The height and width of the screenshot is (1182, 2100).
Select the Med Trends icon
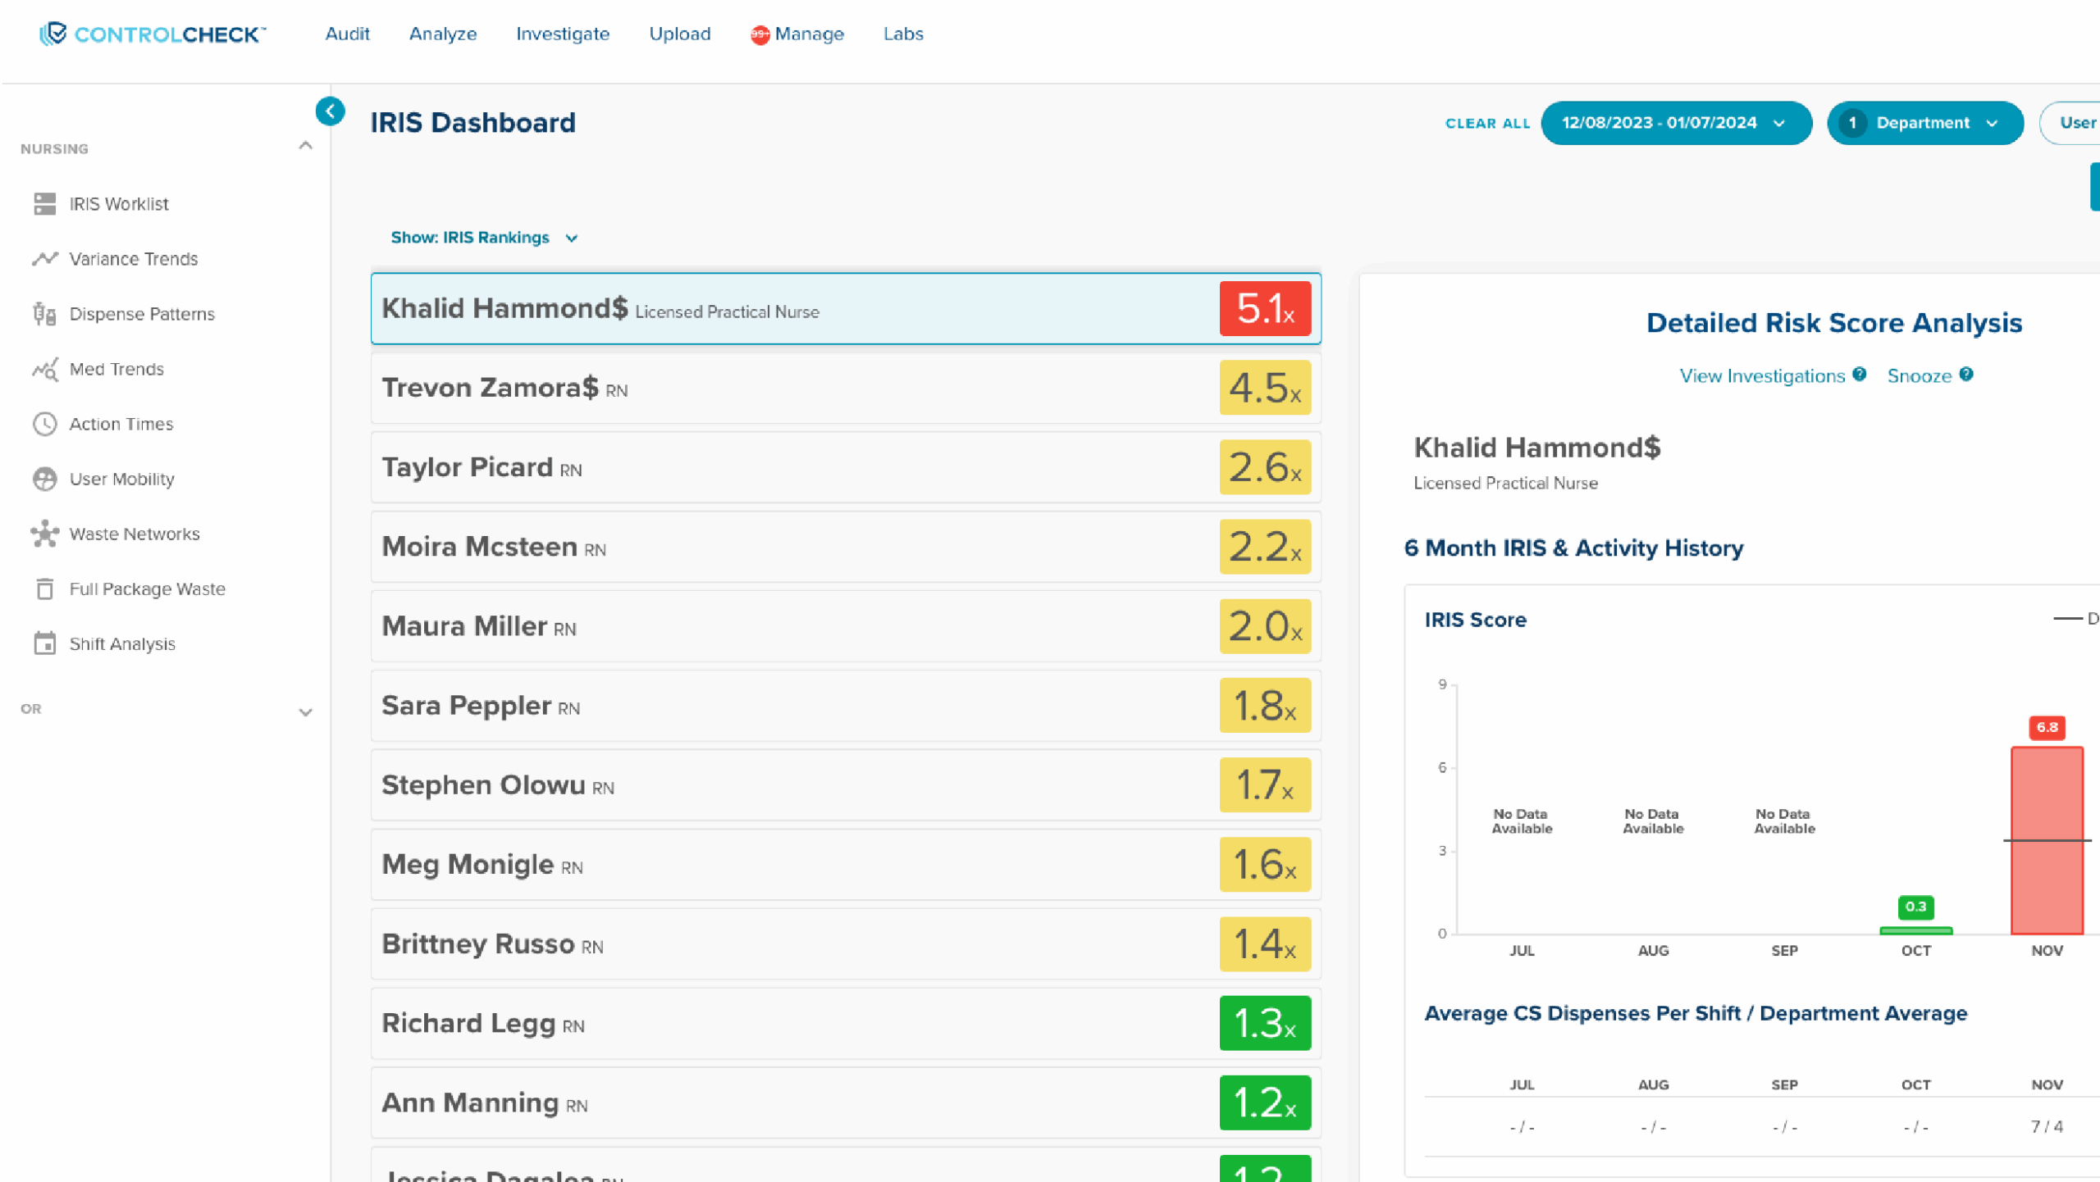[44, 369]
